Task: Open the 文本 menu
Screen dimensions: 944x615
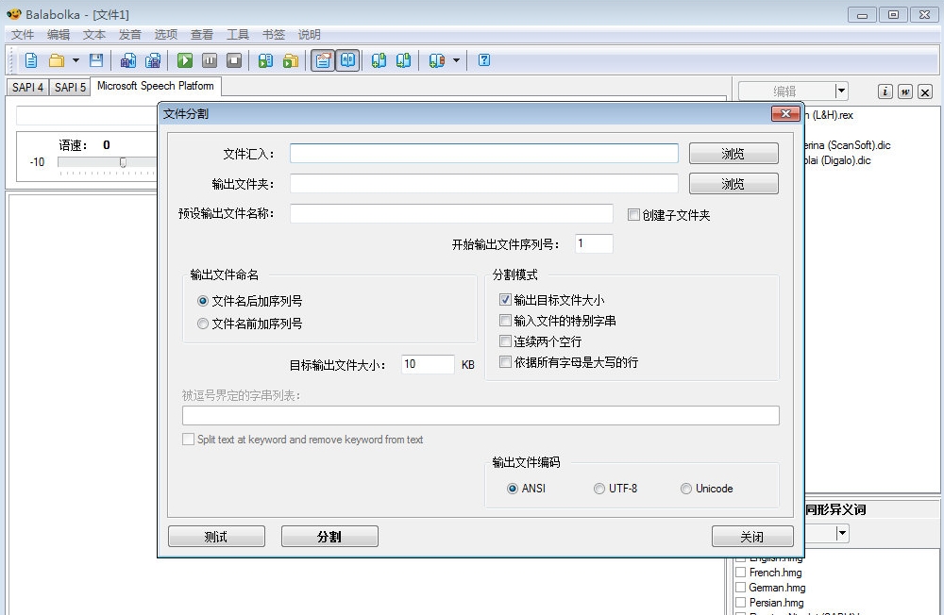Action: (93, 34)
